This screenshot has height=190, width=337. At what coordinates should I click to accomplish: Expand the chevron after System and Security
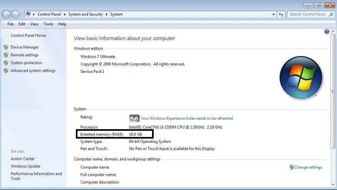tap(106, 14)
